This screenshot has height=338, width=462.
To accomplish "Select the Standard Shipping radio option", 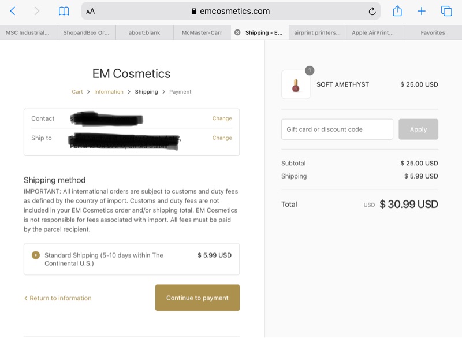I will 36,255.
